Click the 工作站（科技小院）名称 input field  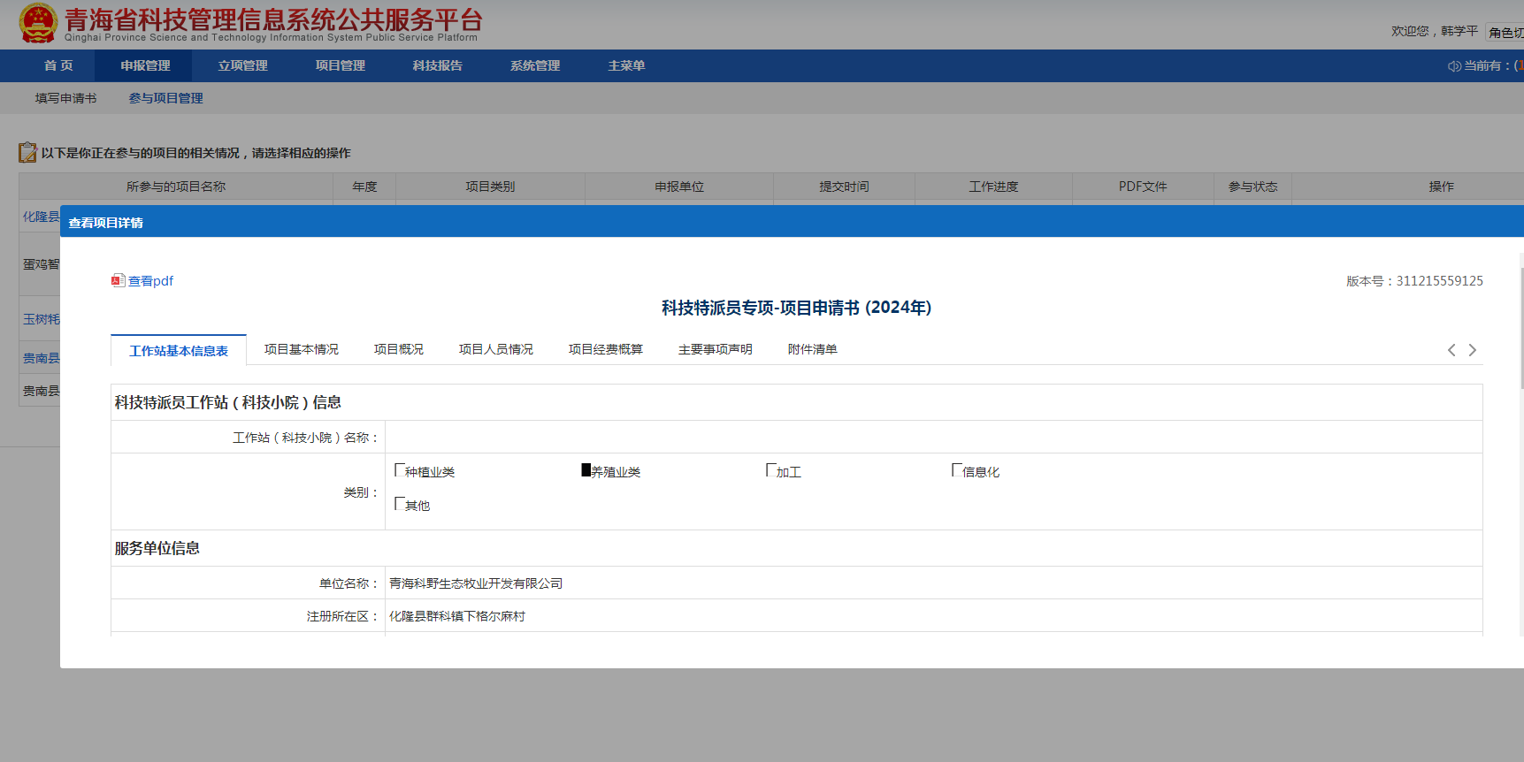pos(933,437)
